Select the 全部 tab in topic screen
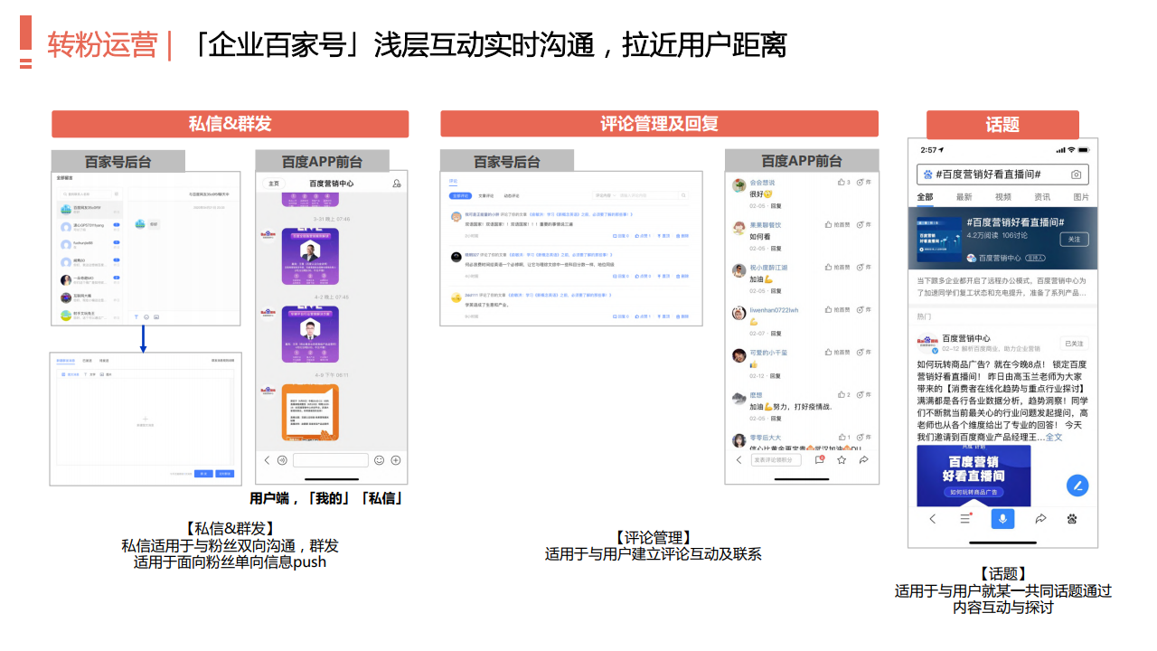The width and height of the screenshot is (1157, 651). pyautogui.click(x=925, y=197)
